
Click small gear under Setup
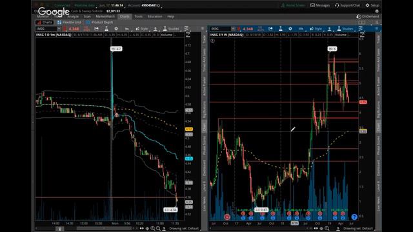(x=377, y=11)
